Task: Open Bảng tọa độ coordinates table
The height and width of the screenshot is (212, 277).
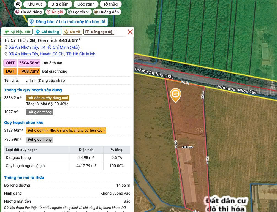Action: [x=99, y=32]
